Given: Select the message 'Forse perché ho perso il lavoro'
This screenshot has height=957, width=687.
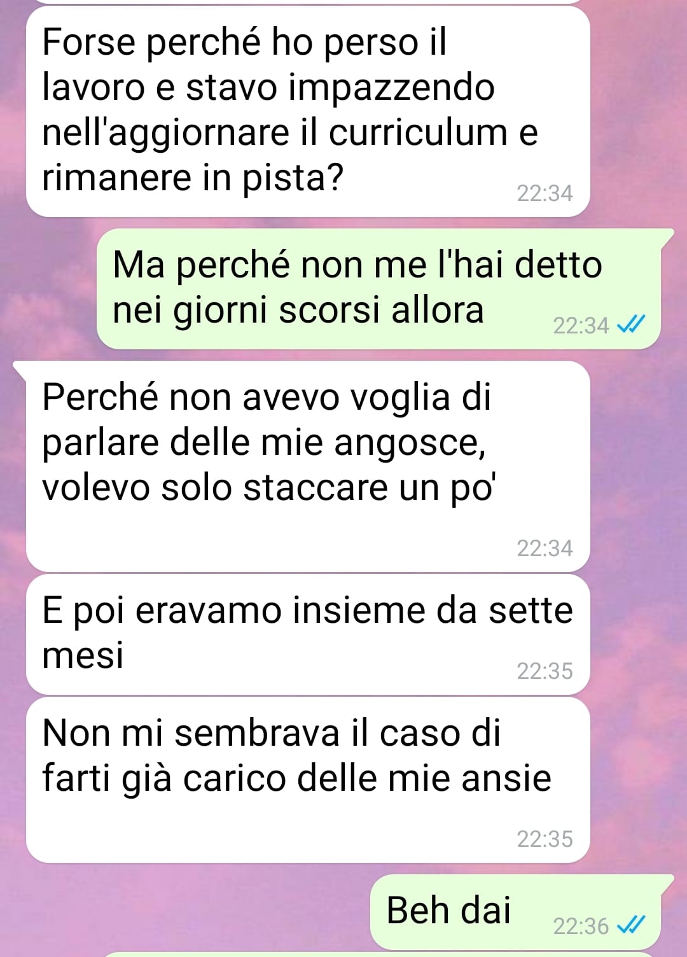Looking at the screenshot, I should 308,112.
